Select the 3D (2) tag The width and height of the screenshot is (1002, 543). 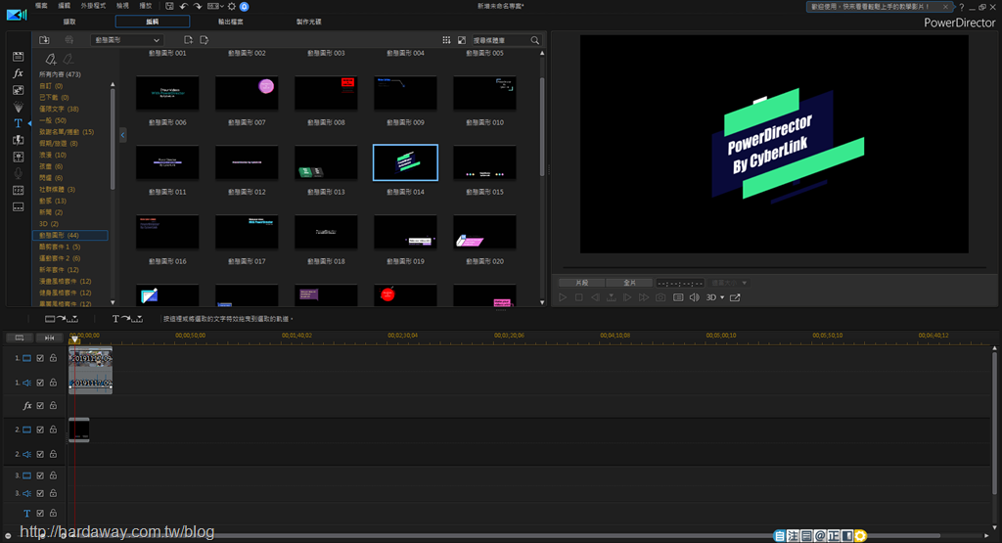pos(49,224)
